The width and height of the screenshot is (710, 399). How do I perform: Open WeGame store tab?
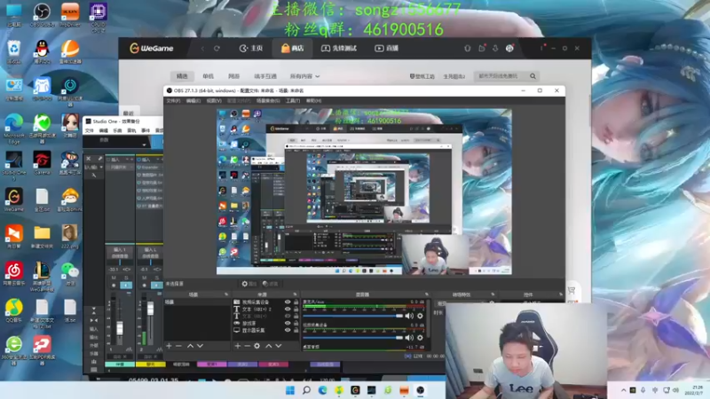click(x=292, y=49)
